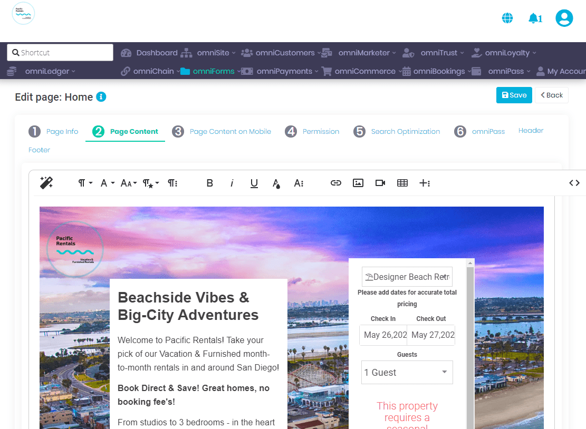Image resolution: width=586 pixels, height=429 pixels.
Task: Open the magic wand AI tool
Action: pyautogui.click(x=46, y=183)
